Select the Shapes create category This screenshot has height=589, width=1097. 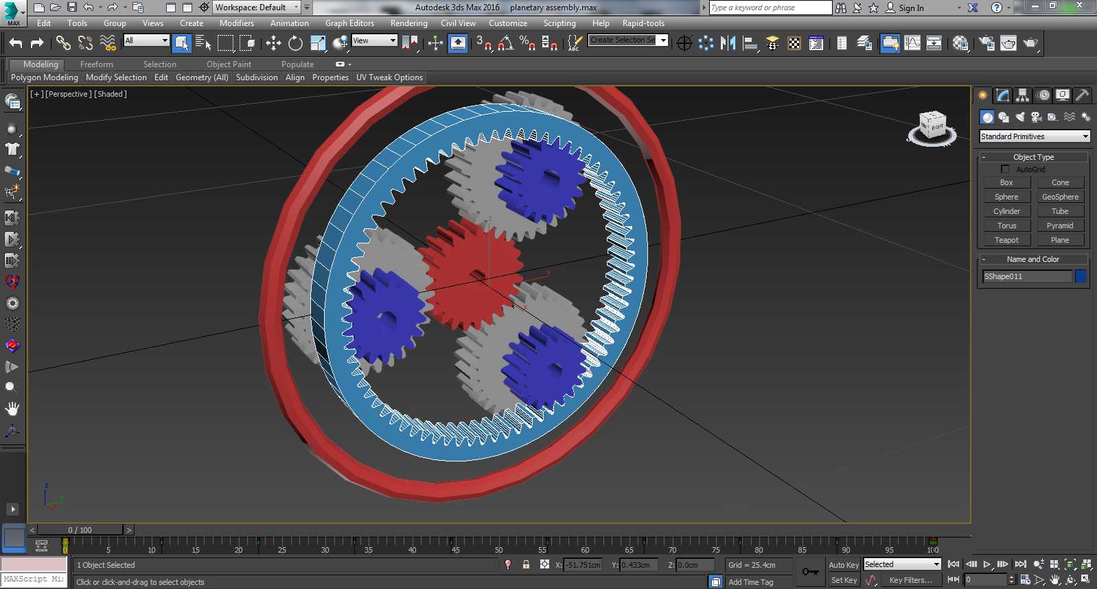coord(1004,117)
